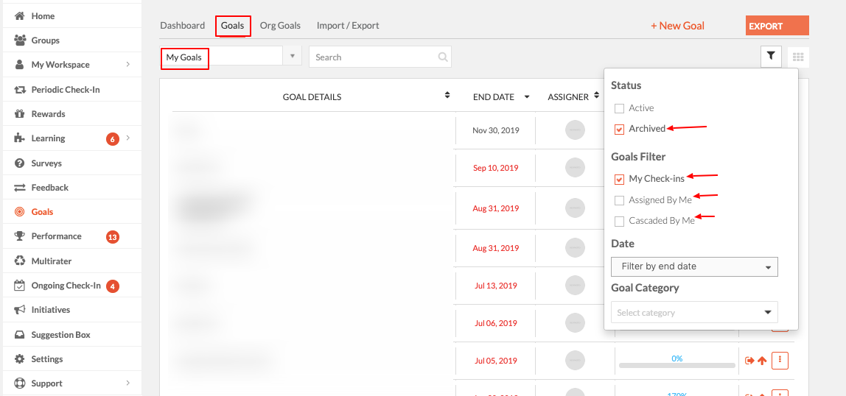Click the Rewards gift icon
This screenshot has width=846, height=396.
pos(20,113)
